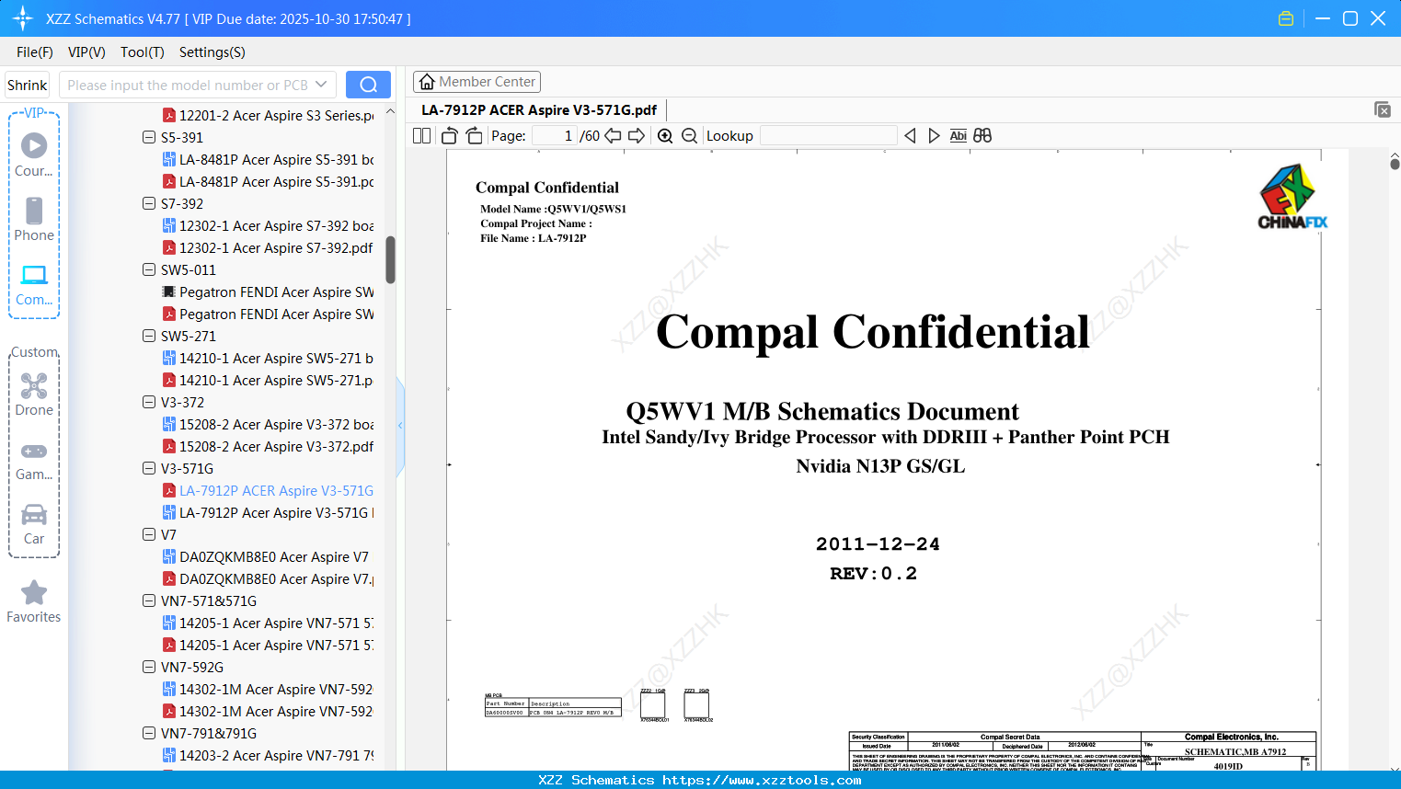Open the LA-8481P Aspire S5-391 PDF
The image size is (1401, 789).
(x=268, y=181)
